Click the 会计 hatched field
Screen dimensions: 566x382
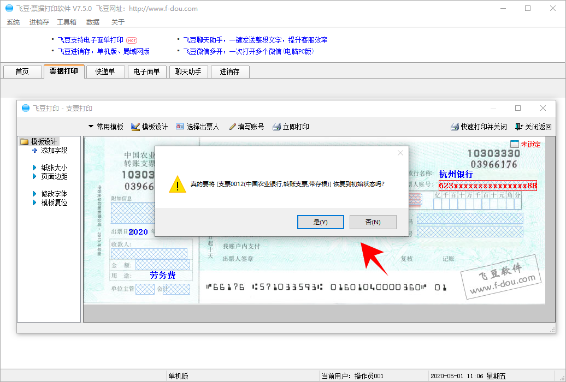176,289
